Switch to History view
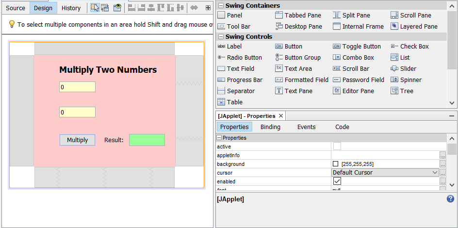Viewport: 458px width, 228px height. [71, 8]
